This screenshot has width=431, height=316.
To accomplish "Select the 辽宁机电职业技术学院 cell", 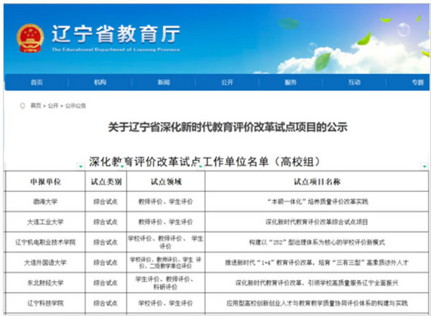I will pos(45,242).
